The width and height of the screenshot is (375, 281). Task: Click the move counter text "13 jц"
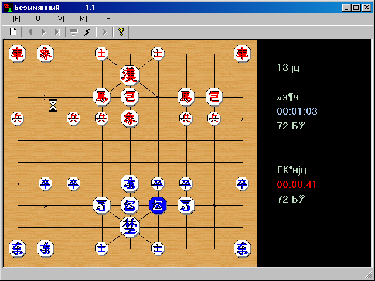(288, 68)
